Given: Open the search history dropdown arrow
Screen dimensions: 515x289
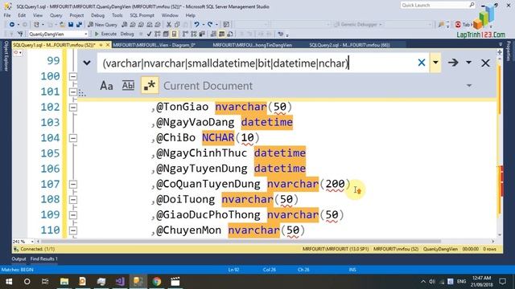Looking at the screenshot, I should pos(435,63).
